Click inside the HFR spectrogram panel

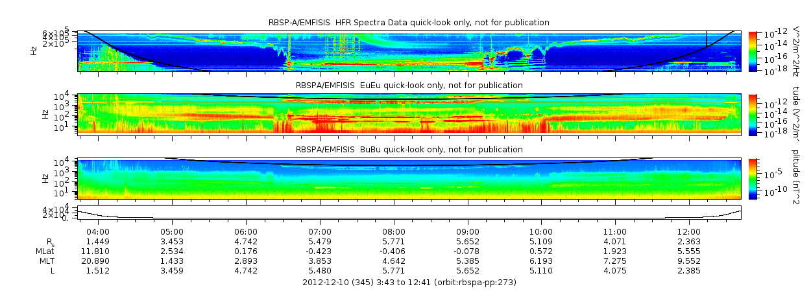[409, 51]
